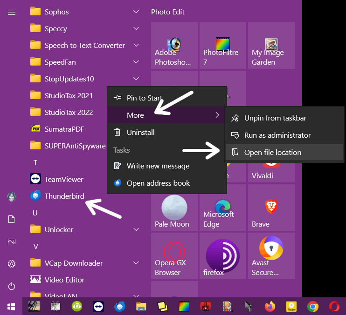The image size is (346, 315).
Task: Open Thunderbird from the taskbar
Action: point(120,307)
